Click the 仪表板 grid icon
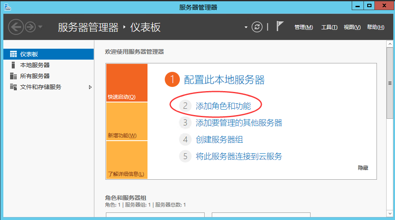The height and width of the screenshot is (220, 395). click(x=13, y=54)
